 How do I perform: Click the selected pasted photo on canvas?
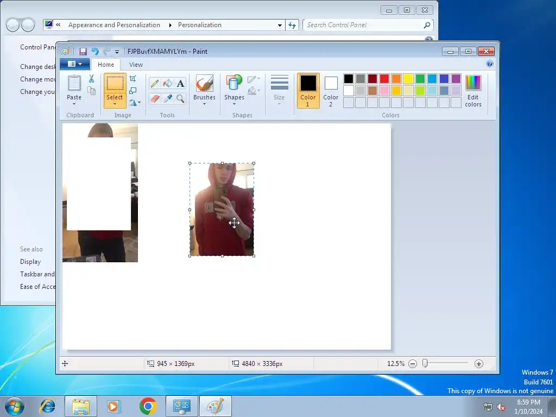222,210
